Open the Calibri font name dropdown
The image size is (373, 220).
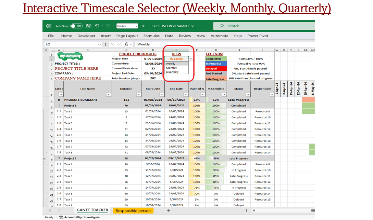pos(136,26)
